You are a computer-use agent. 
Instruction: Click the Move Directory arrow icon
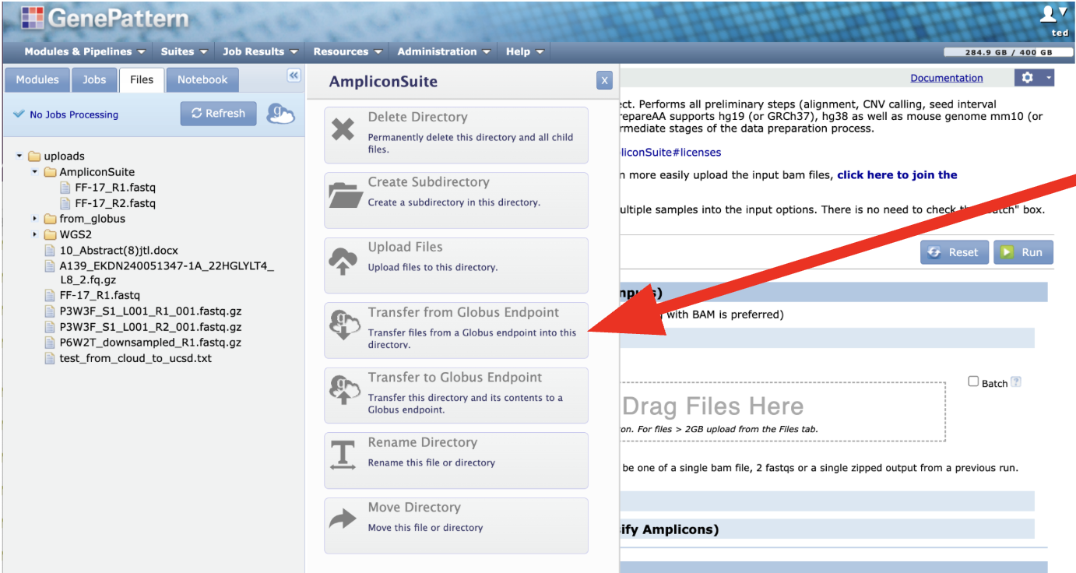343,519
